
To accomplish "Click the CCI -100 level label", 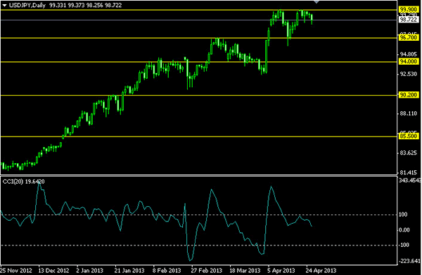I will pyautogui.click(x=404, y=245).
